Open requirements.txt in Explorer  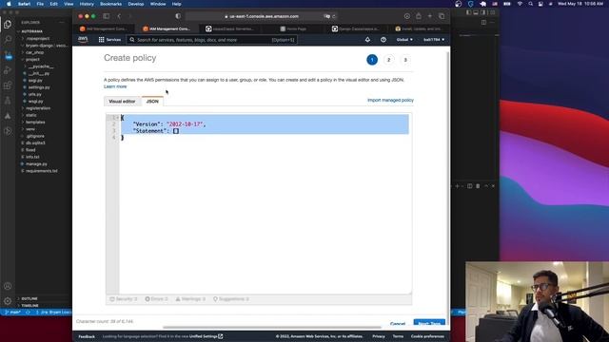[x=41, y=171]
